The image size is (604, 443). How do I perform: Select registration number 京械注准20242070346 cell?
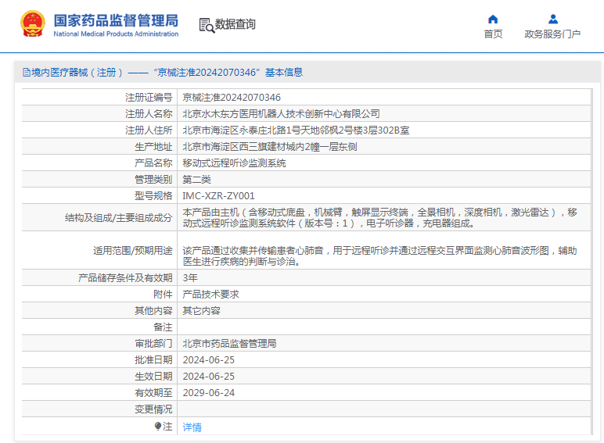[x=232, y=98]
